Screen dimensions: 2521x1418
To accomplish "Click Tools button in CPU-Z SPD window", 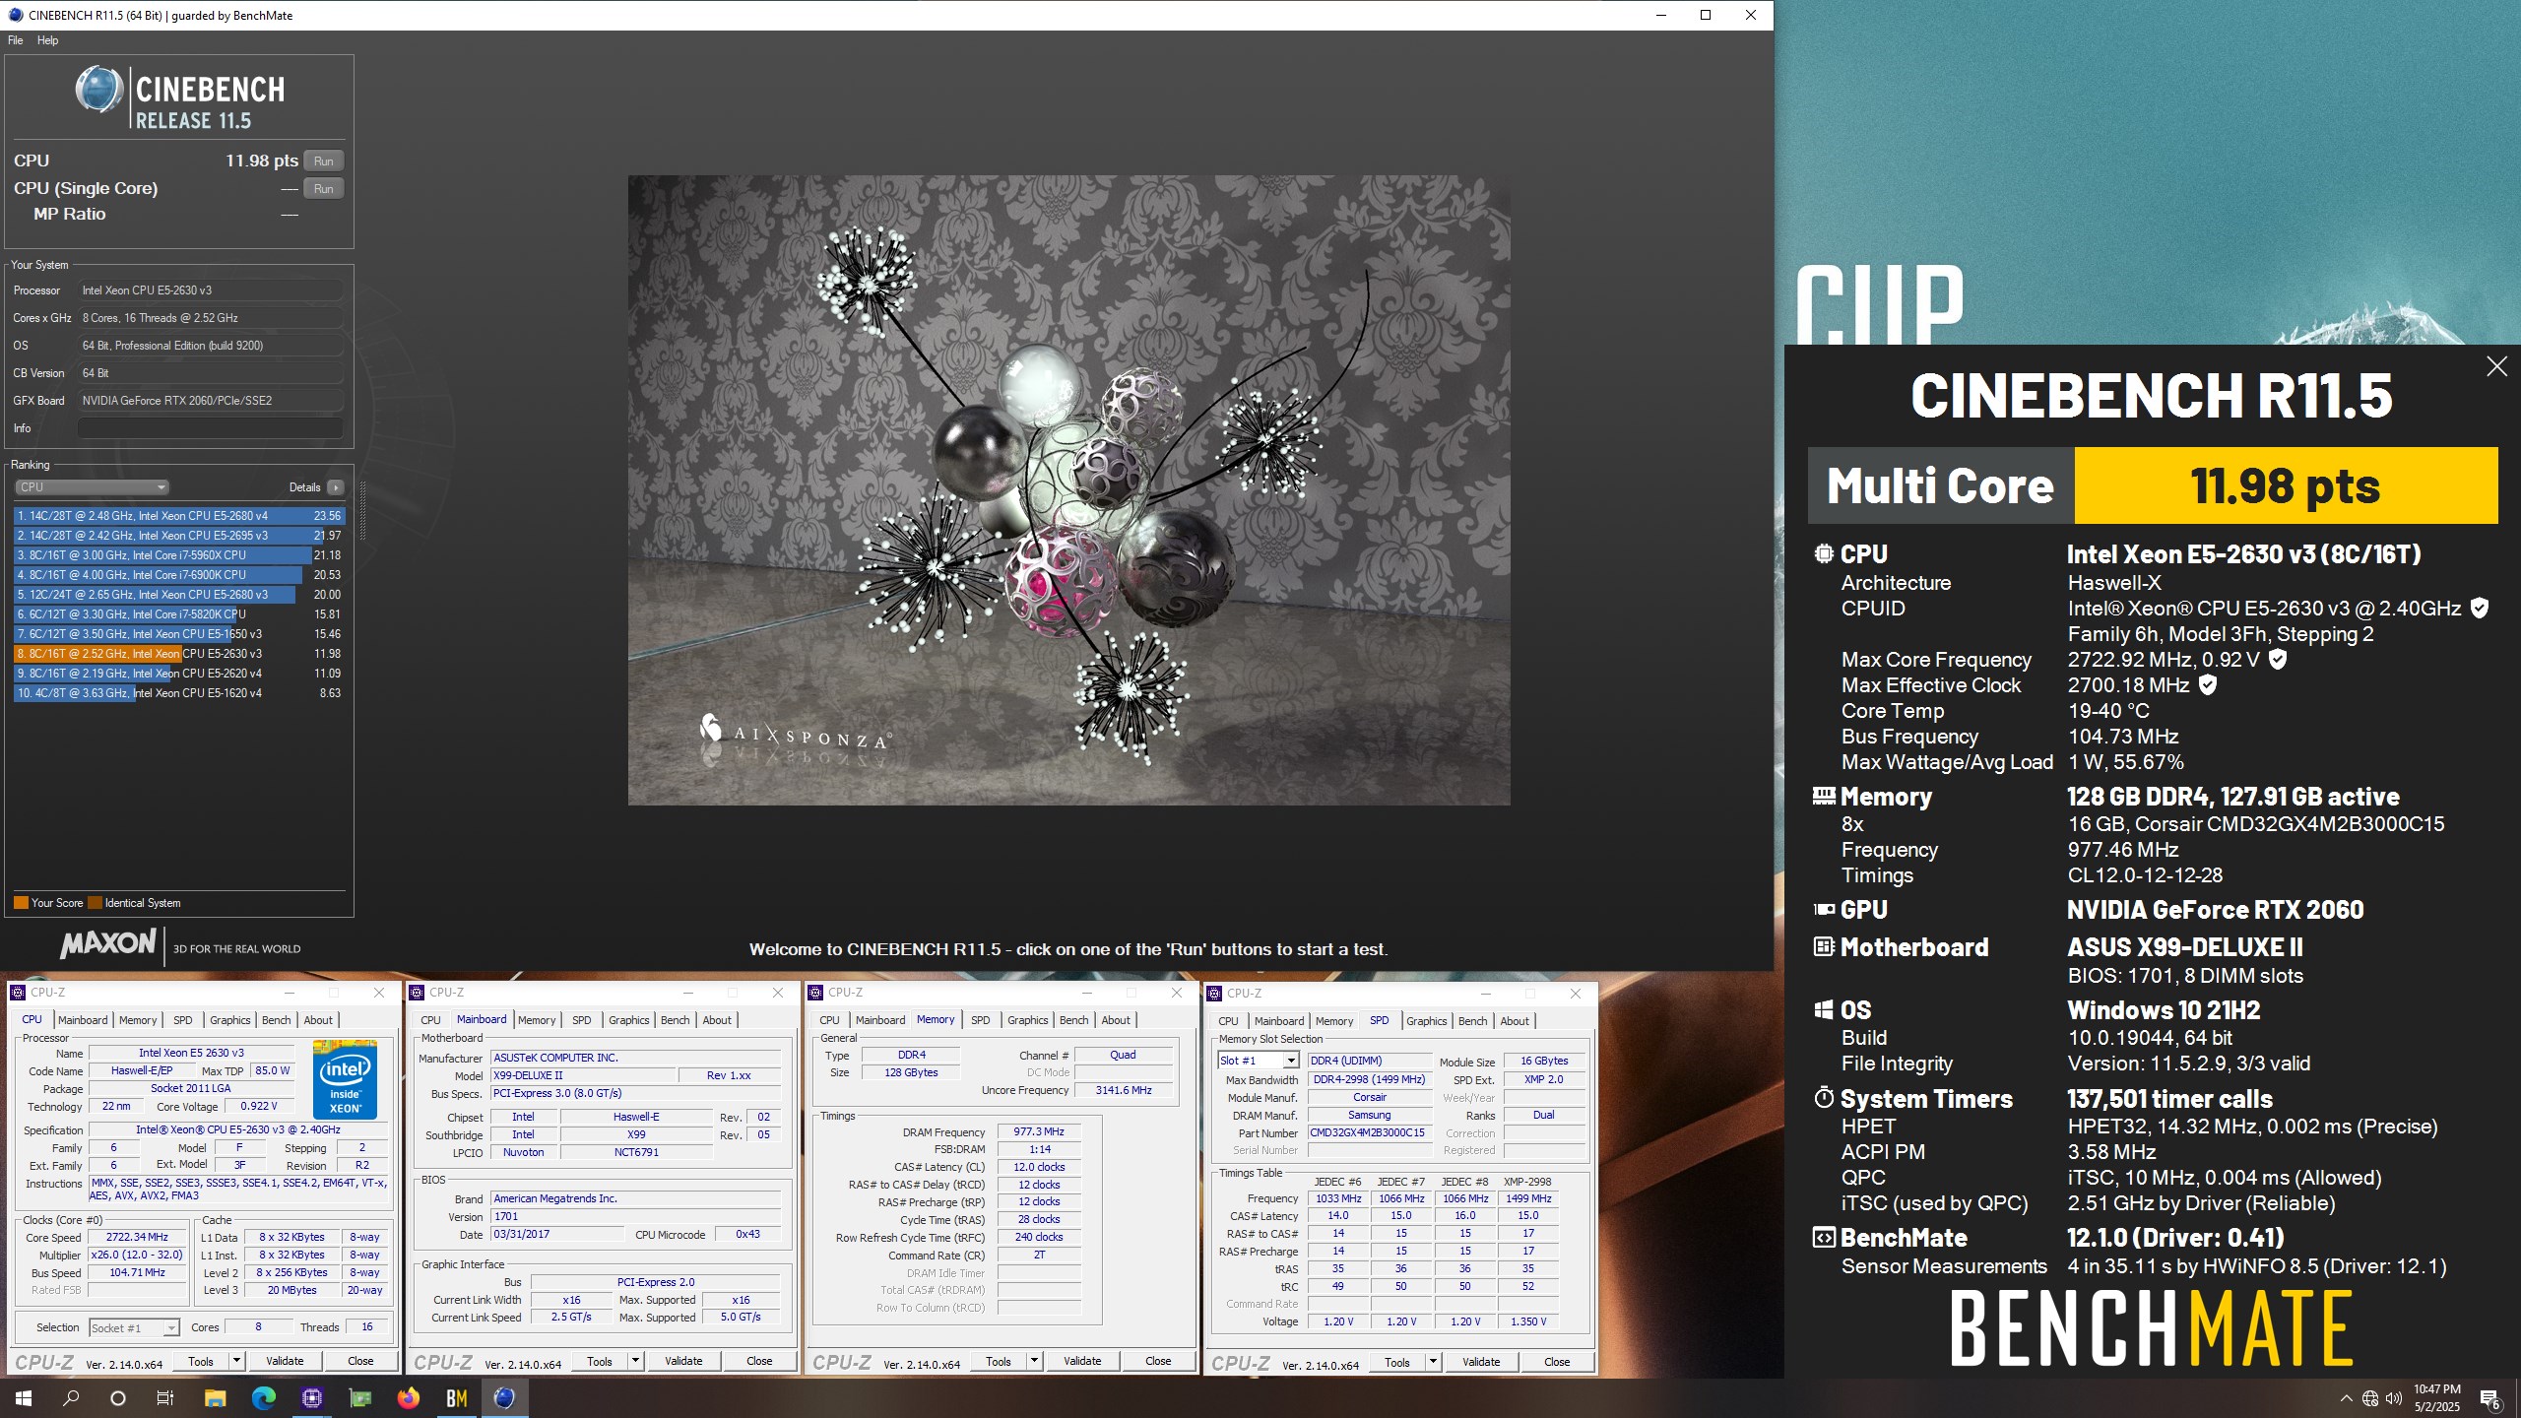I will [x=1396, y=1362].
